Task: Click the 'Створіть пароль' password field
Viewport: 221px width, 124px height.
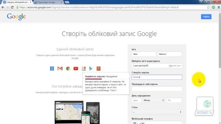Action: [157, 77]
